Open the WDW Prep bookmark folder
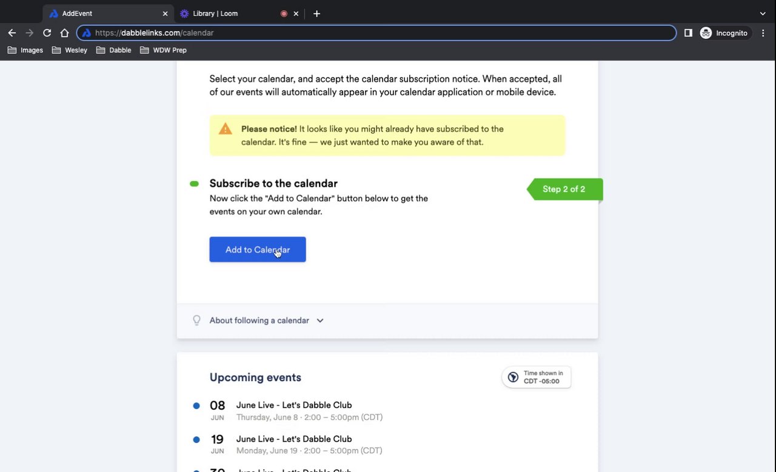 [163, 50]
